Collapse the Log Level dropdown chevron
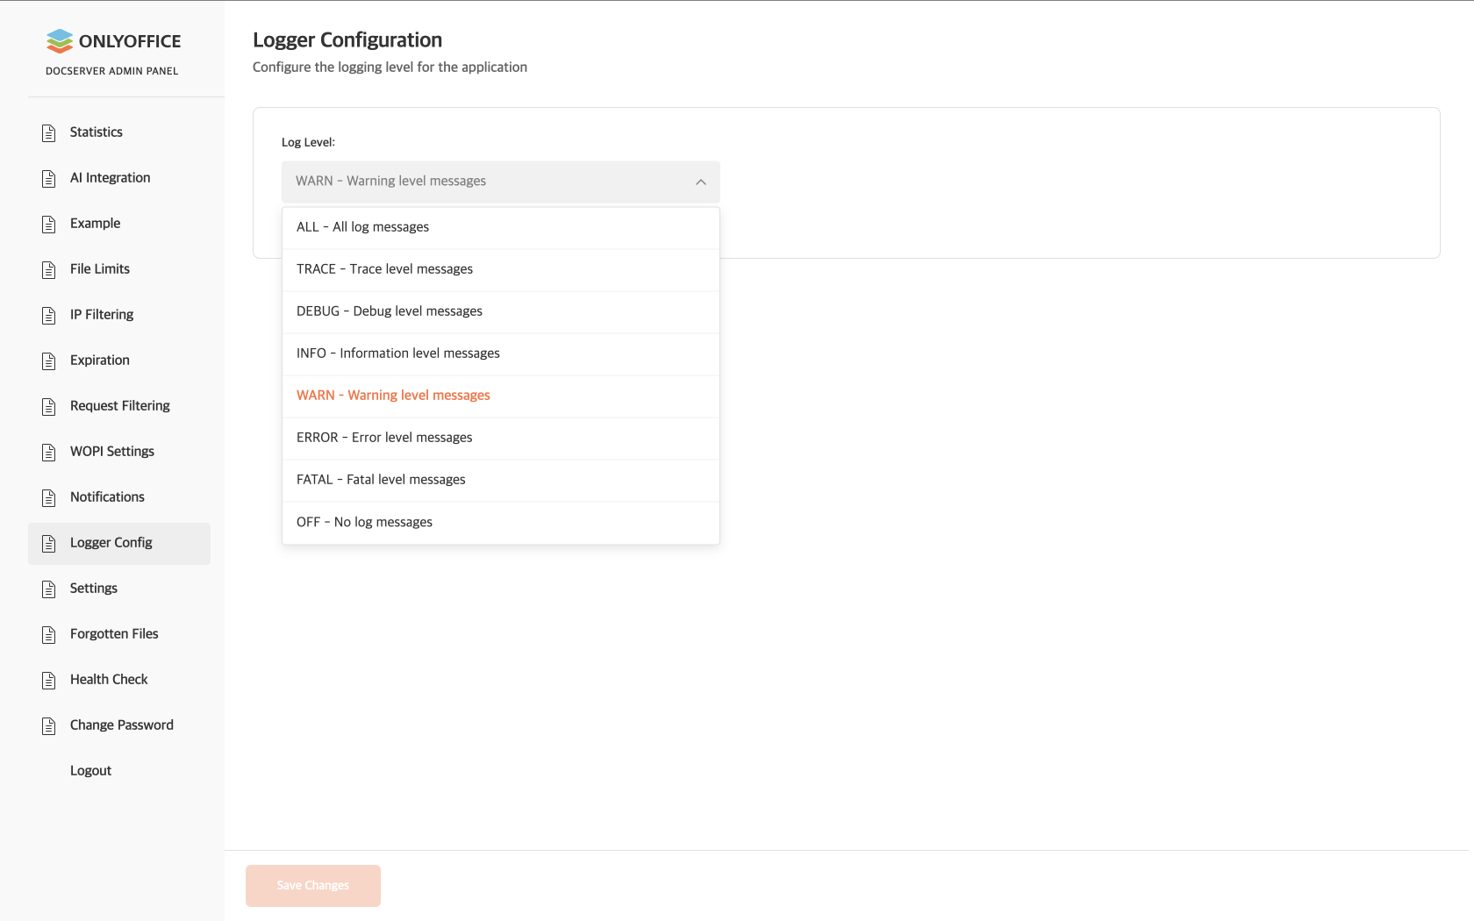 click(x=700, y=182)
